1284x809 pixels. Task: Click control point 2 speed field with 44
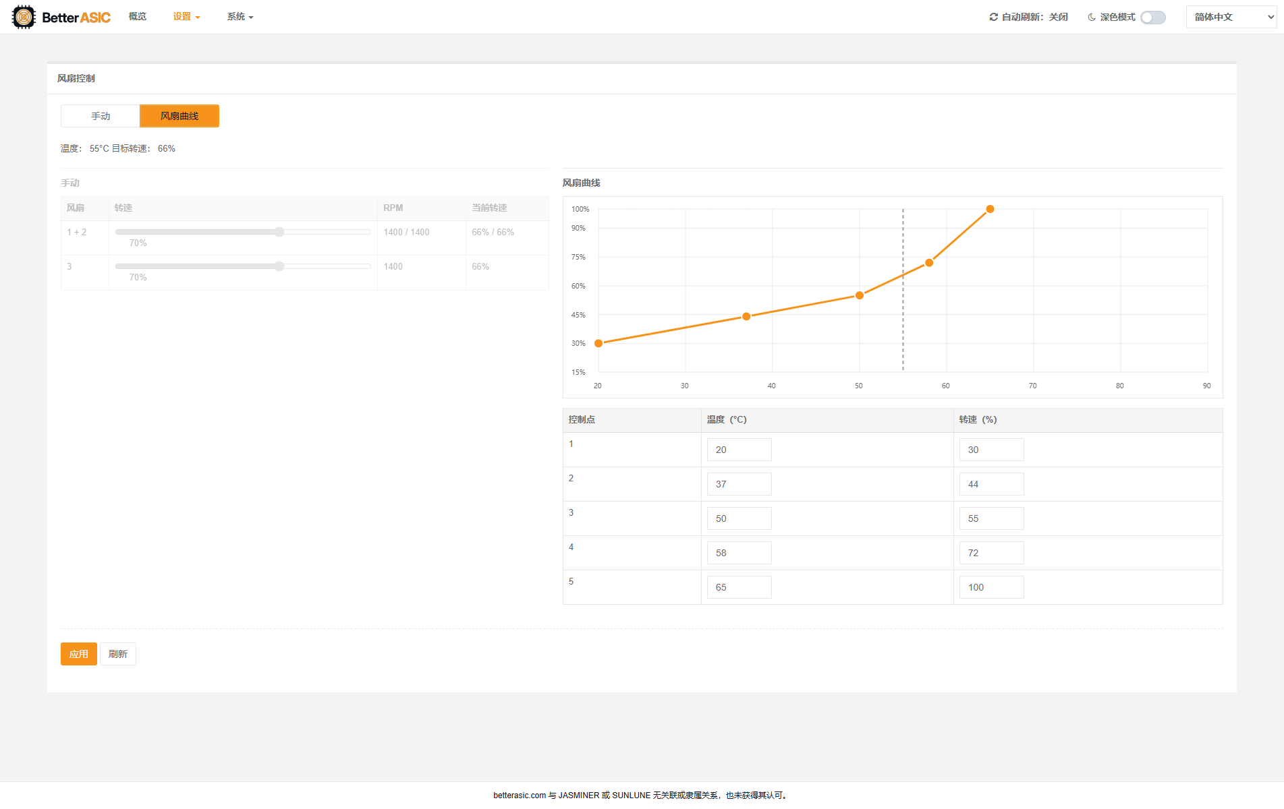[991, 484]
